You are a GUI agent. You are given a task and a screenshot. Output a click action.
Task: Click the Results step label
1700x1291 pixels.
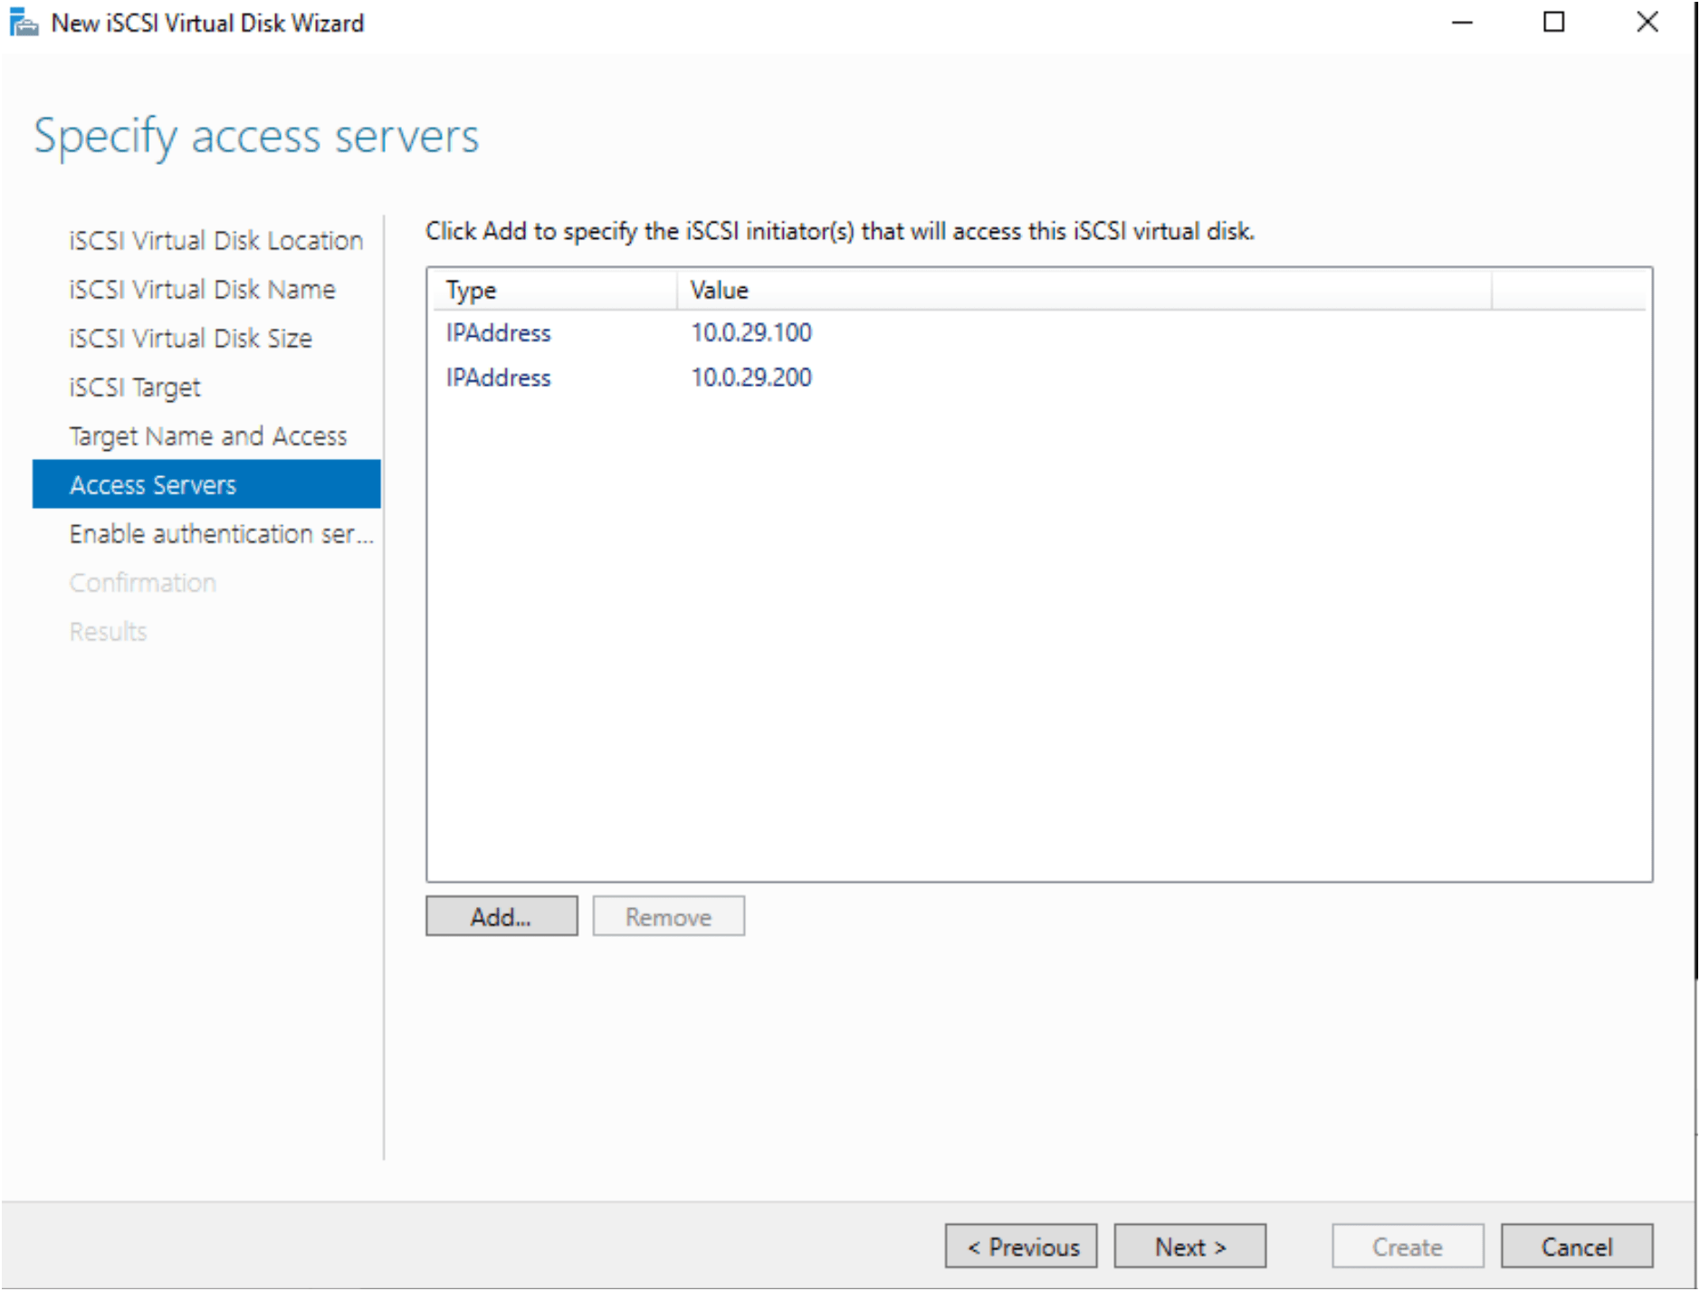pos(108,631)
